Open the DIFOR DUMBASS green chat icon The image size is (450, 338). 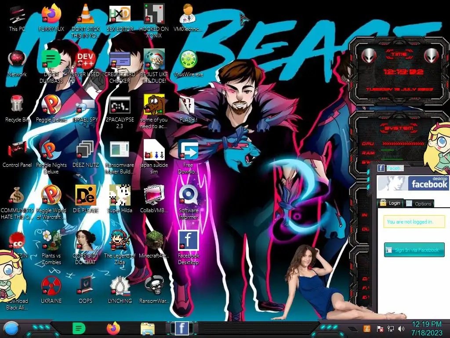tap(51, 59)
